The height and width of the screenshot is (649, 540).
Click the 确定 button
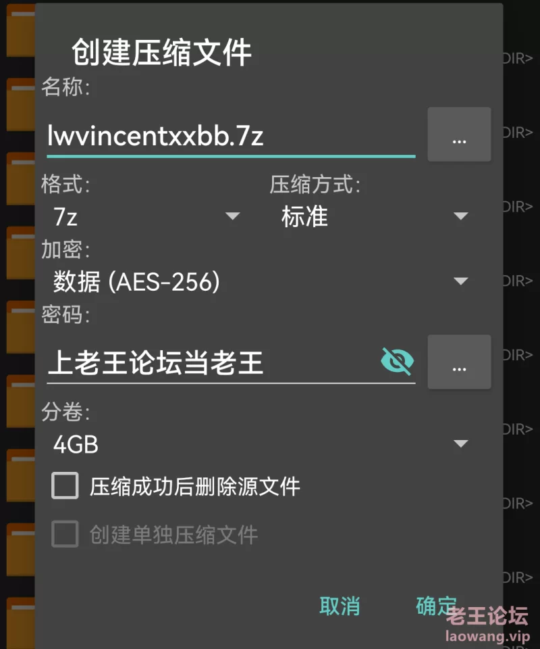click(x=436, y=606)
